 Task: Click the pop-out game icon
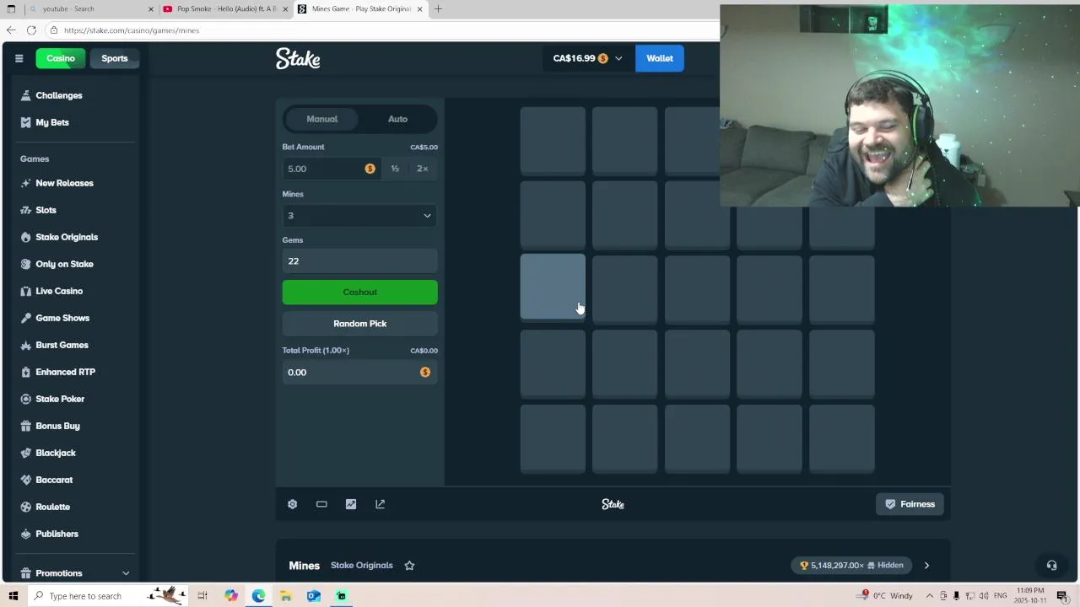[380, 504]
